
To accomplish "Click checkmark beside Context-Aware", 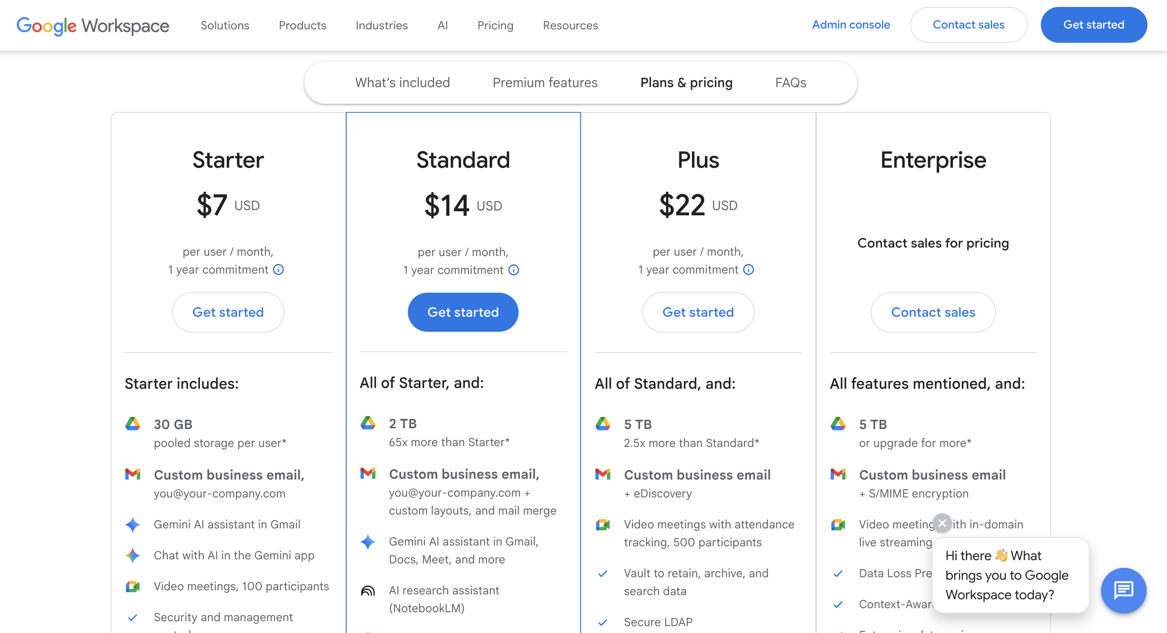I will (x=838, y=605).
